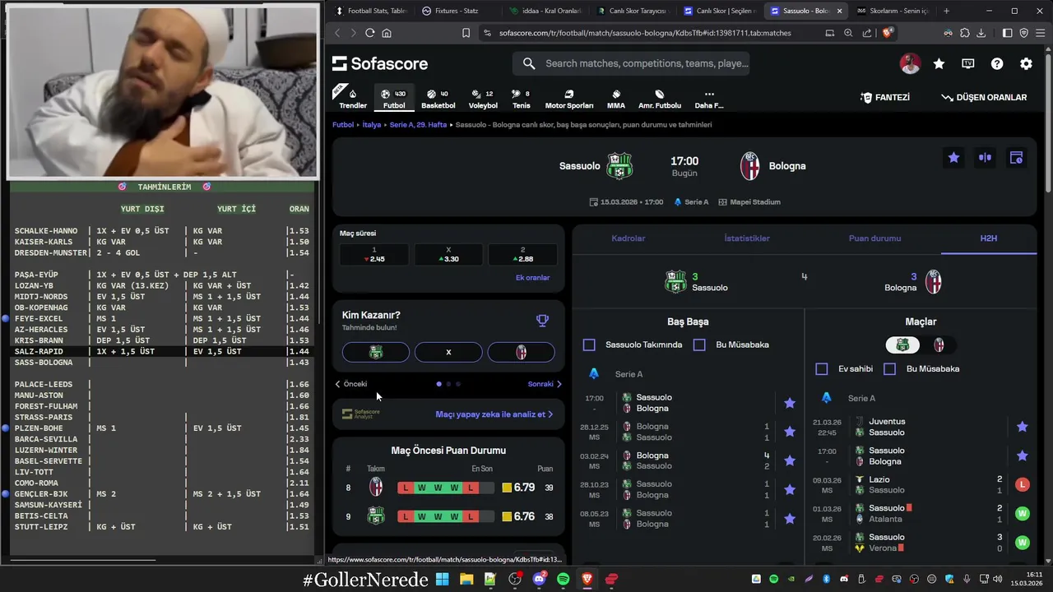Switch to the Puan durumu tab
Image resolution: width=1053 pixels, height=592 pixels.
[x=874, y=238]
